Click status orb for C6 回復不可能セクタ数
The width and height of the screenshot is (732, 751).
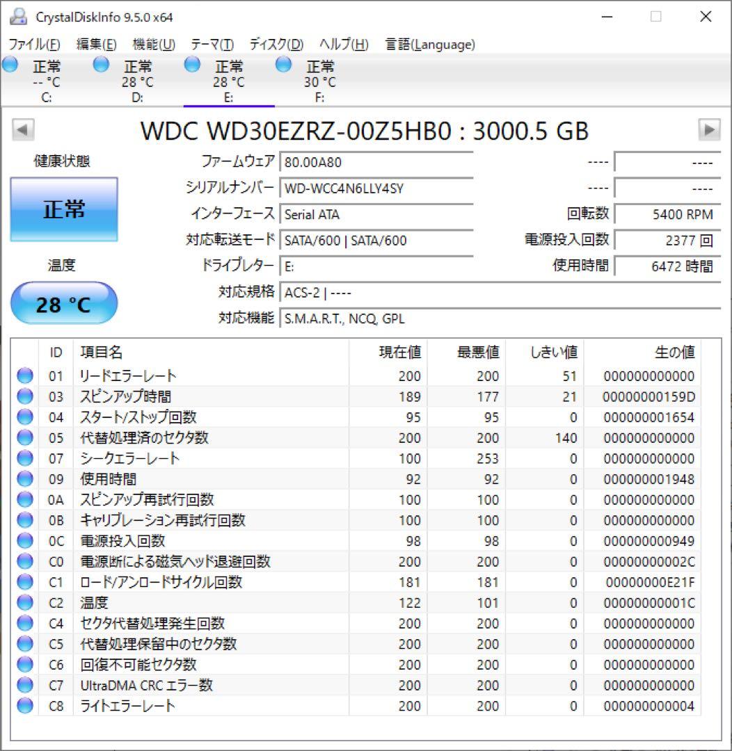25,664
